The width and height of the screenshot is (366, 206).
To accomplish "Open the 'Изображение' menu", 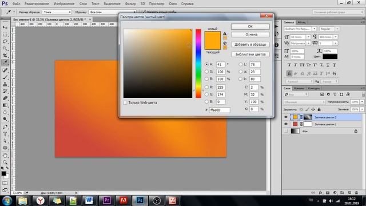I will [x=64, y=4].
